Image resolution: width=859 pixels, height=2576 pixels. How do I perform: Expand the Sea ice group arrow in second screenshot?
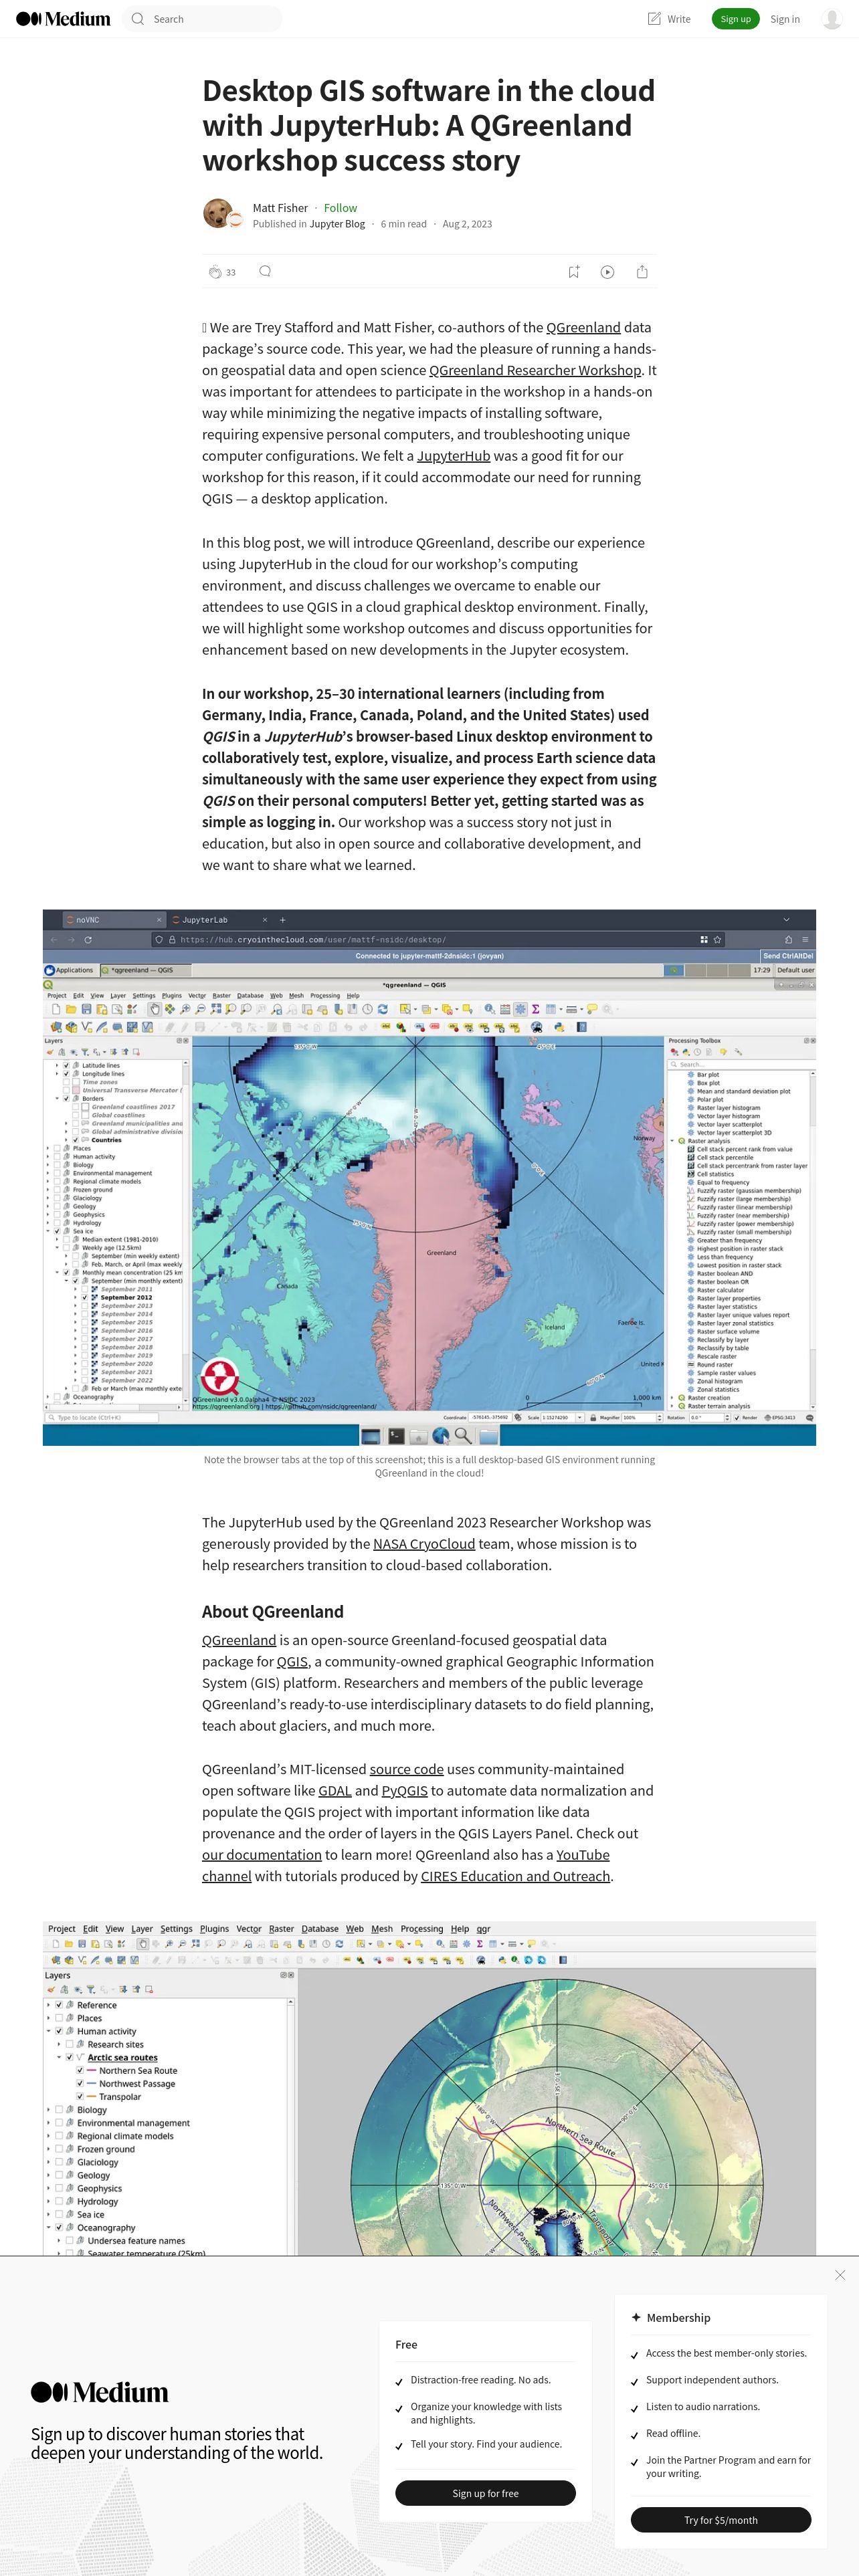coord(49,2214)
